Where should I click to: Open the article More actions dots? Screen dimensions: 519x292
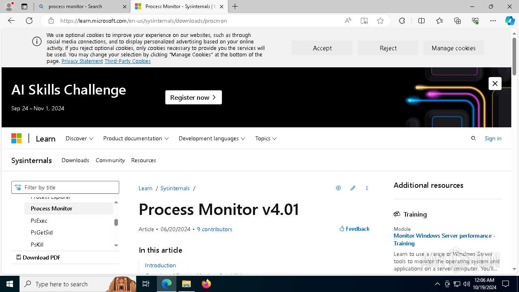point(367,188)
